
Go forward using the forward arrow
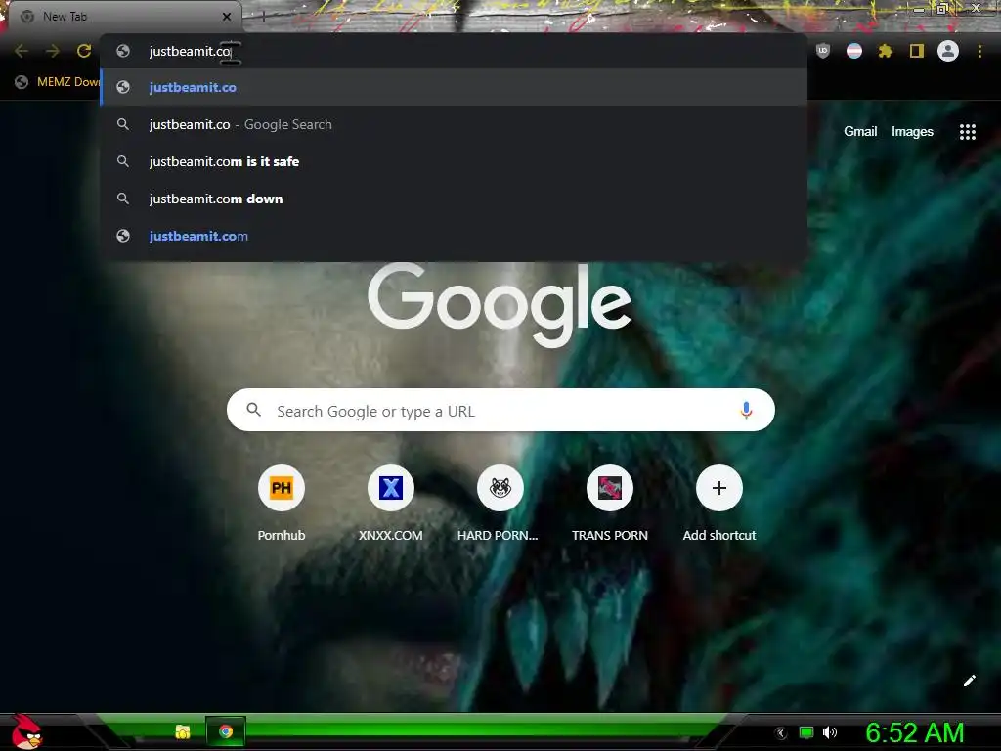pyautogui.click(x=53, y=51)
